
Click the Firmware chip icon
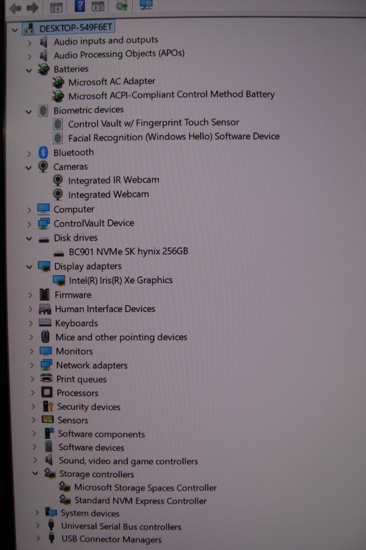pyautogui.click(x=45, y=295)
